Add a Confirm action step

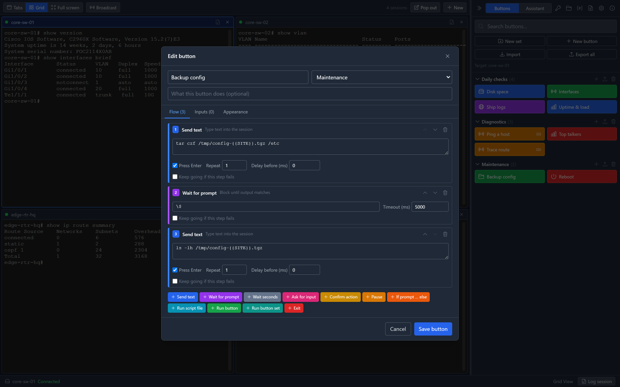pos(341,297)
